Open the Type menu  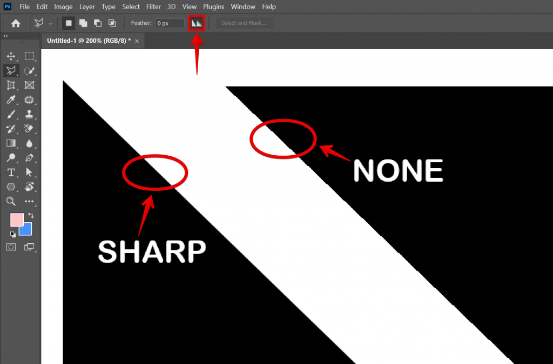point(108,6)
